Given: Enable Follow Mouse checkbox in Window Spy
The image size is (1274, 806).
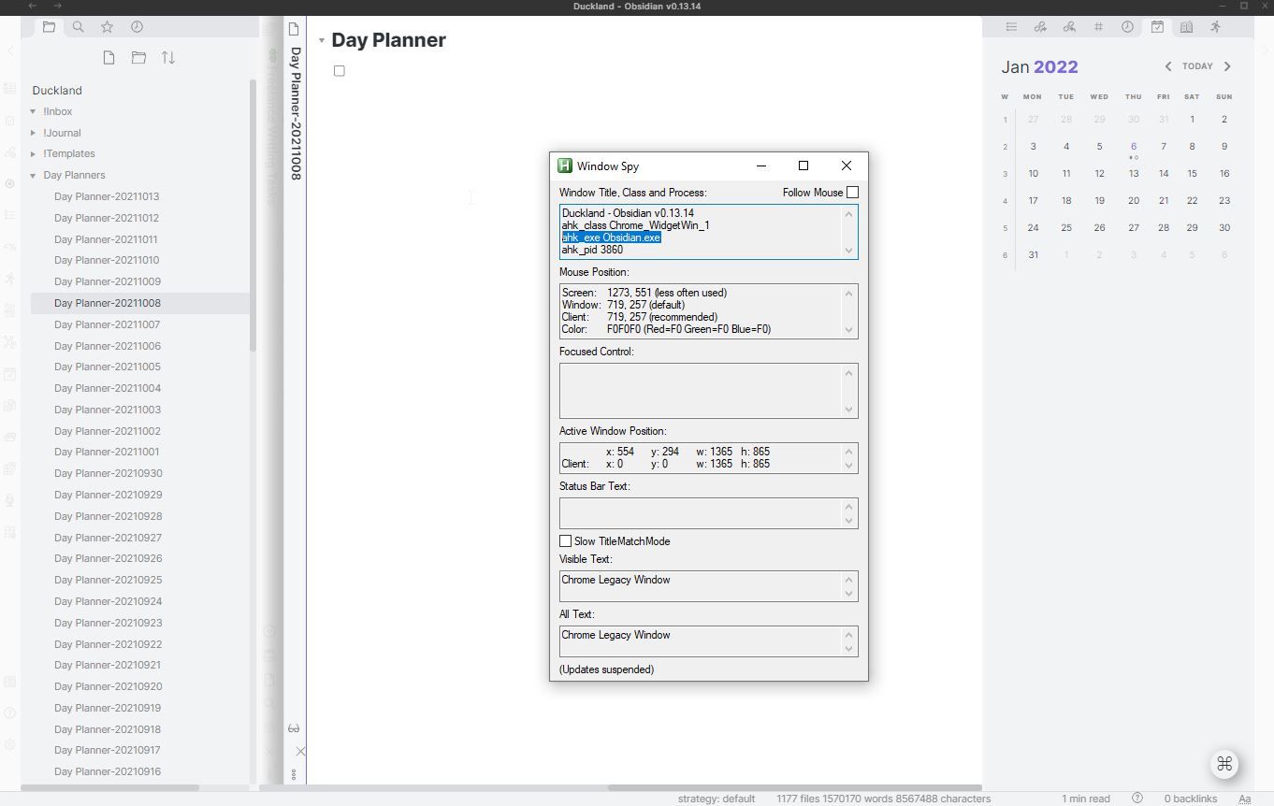Looking at the screenshot, I should (x=852, y=193).
